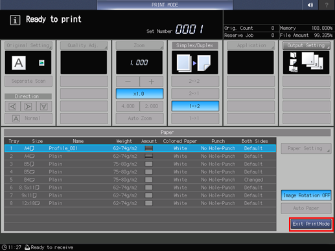The image size is (335, 251).
Task: Open help with the question mark icon
Action: coord(327,5)
